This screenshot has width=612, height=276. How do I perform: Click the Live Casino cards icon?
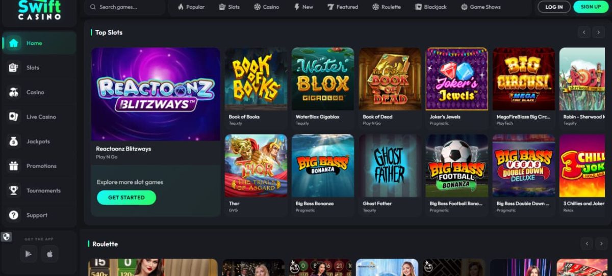coord(14,117)
